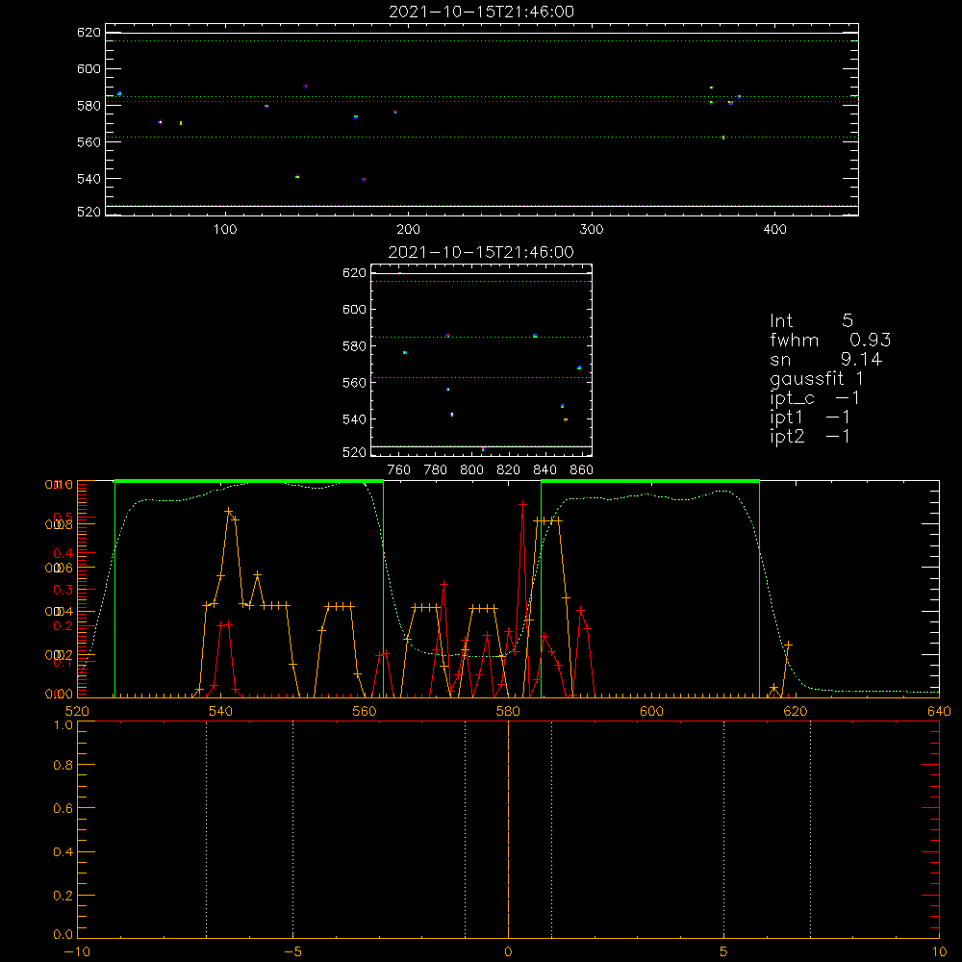Click the 860 x-axis label on middle plot
962x962 pixels.
tap(582, 470)
